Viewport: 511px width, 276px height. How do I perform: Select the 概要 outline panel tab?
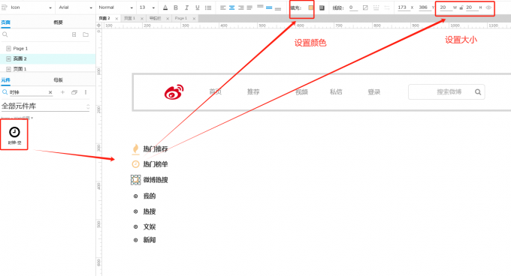58,22
